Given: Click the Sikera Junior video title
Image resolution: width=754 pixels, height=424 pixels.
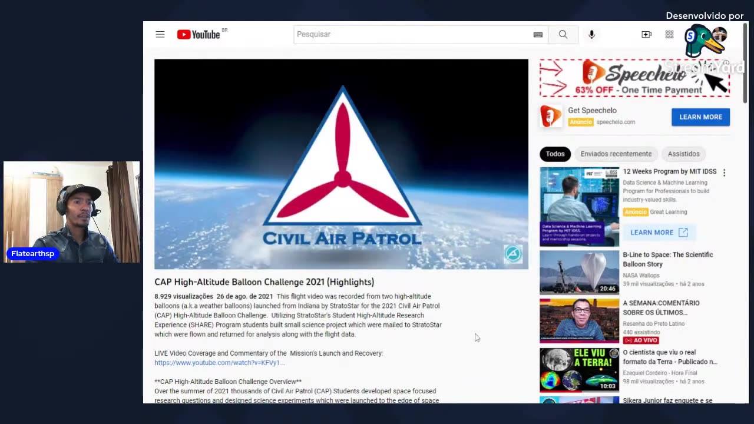Looking at the screenshot, I should tap(667, 400).
